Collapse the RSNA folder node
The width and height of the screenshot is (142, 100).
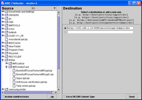pyautogui.click(x=3, y=60)
